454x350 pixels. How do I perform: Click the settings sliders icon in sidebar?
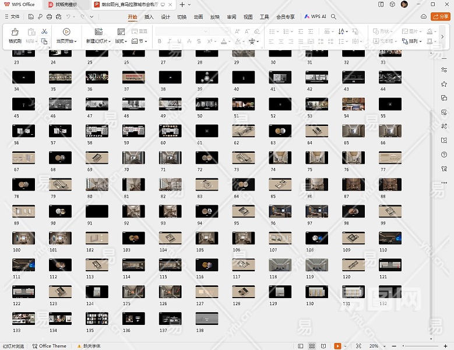pos(444,70)
